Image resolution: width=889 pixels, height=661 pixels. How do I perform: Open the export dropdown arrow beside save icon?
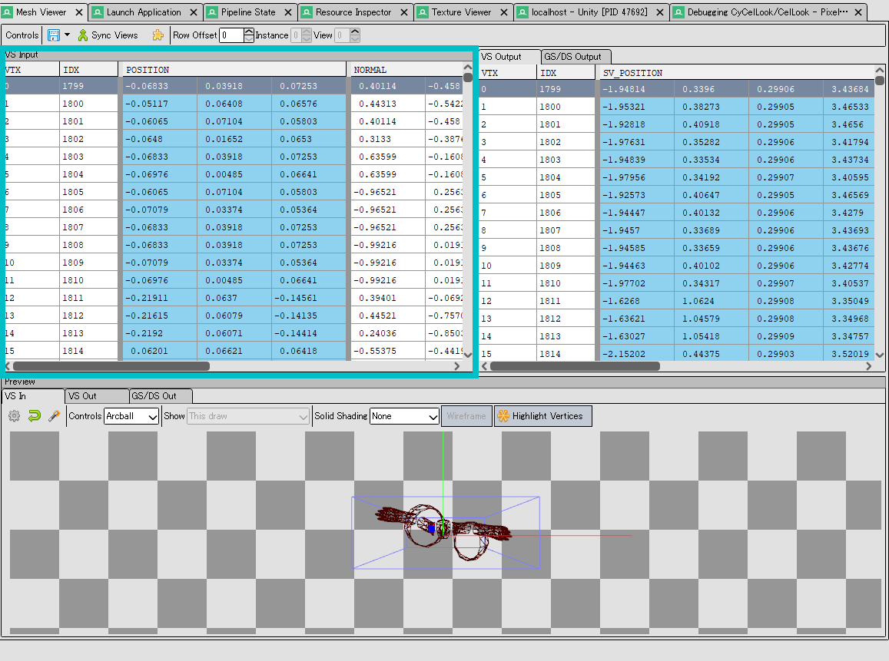point(67,35)
